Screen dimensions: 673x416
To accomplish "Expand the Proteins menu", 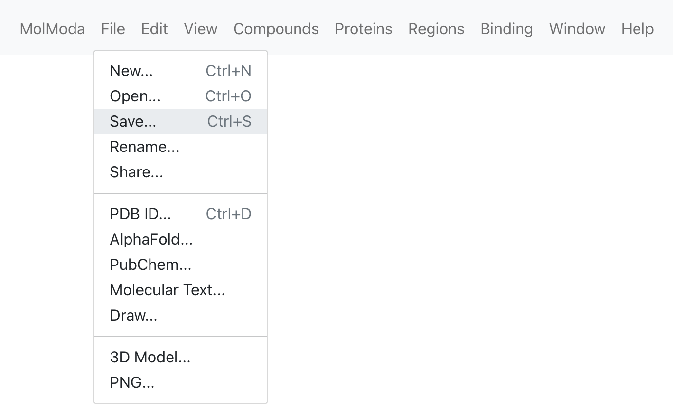I will [363, 29].
